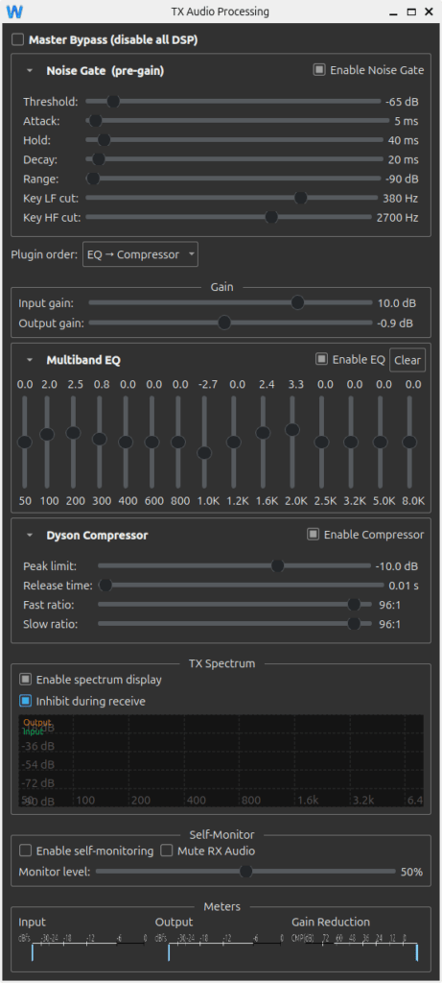The height and width of the screenshot is (983, 442).
Task: Click the 5.0K EQ band slider
Action: point(380,443)
